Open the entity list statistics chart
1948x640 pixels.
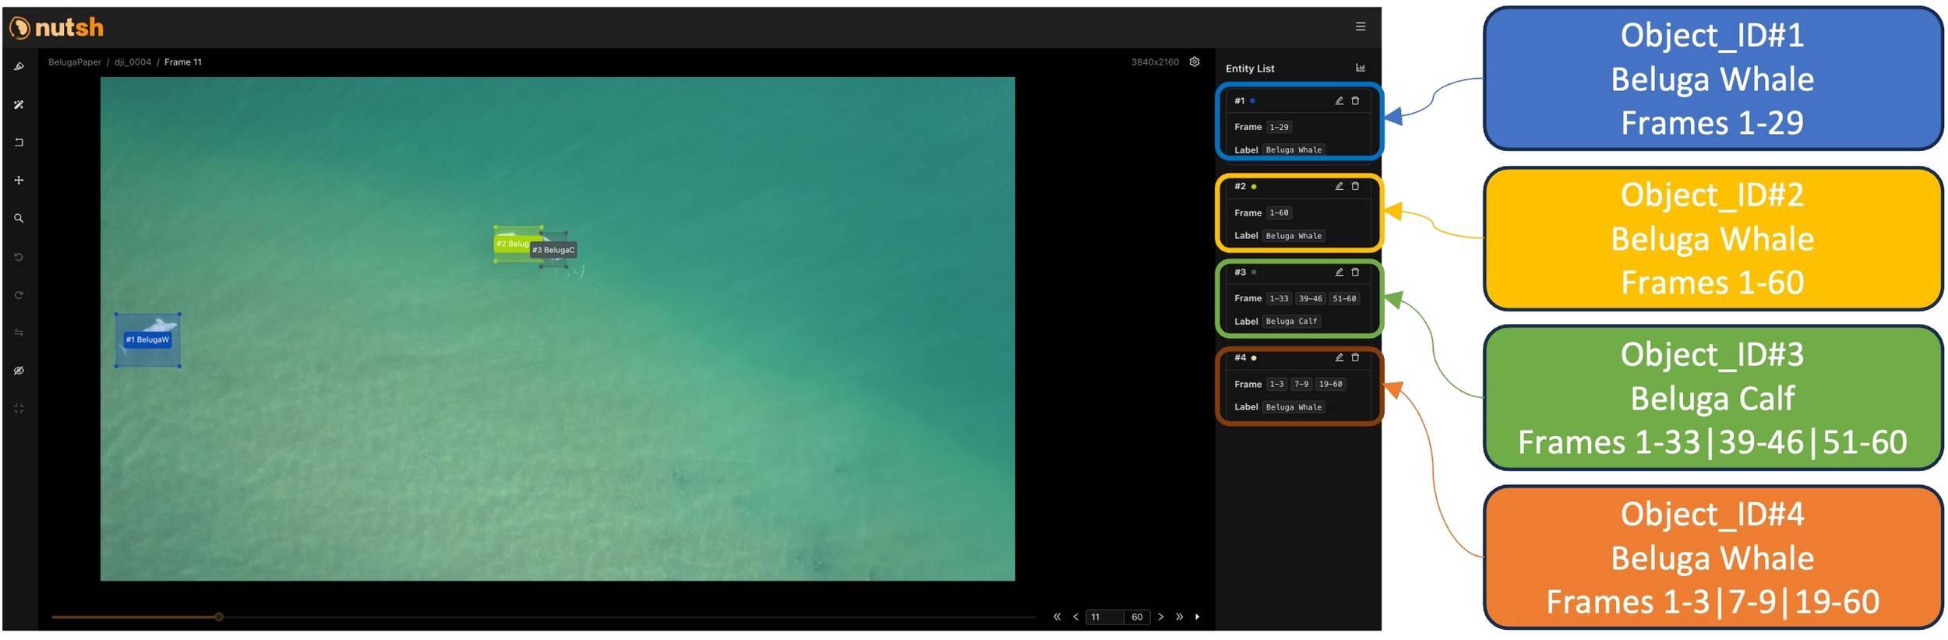(x=1360, y=69)
